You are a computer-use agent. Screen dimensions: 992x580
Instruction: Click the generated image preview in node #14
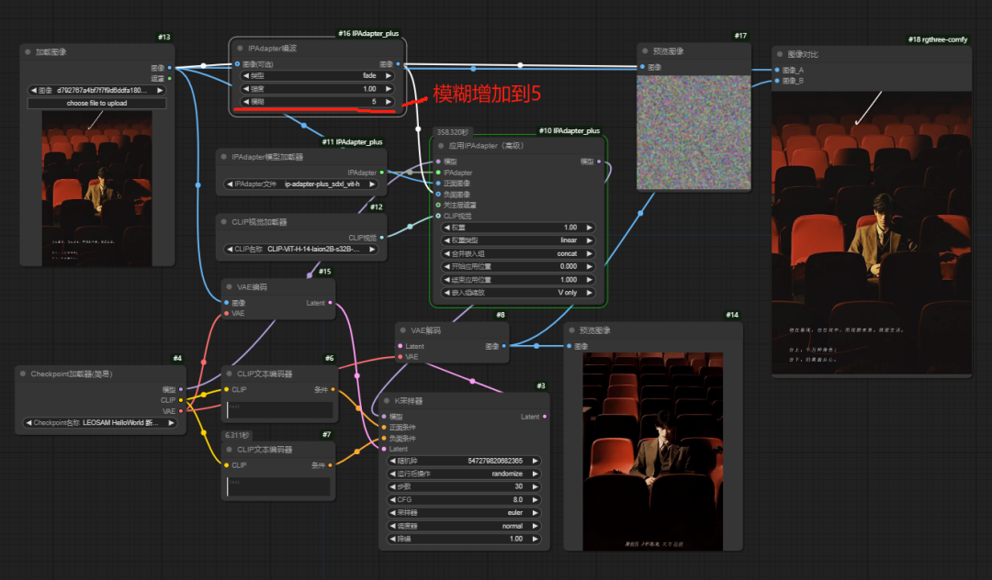[x=653, y=452]
